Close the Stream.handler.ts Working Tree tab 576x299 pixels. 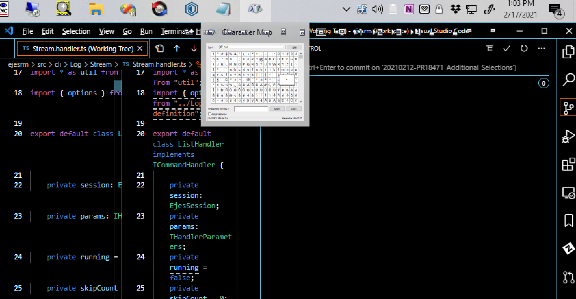coord(140,49)
